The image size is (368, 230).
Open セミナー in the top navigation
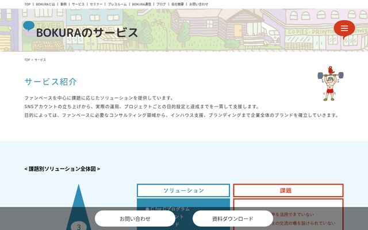pos(96,4)
